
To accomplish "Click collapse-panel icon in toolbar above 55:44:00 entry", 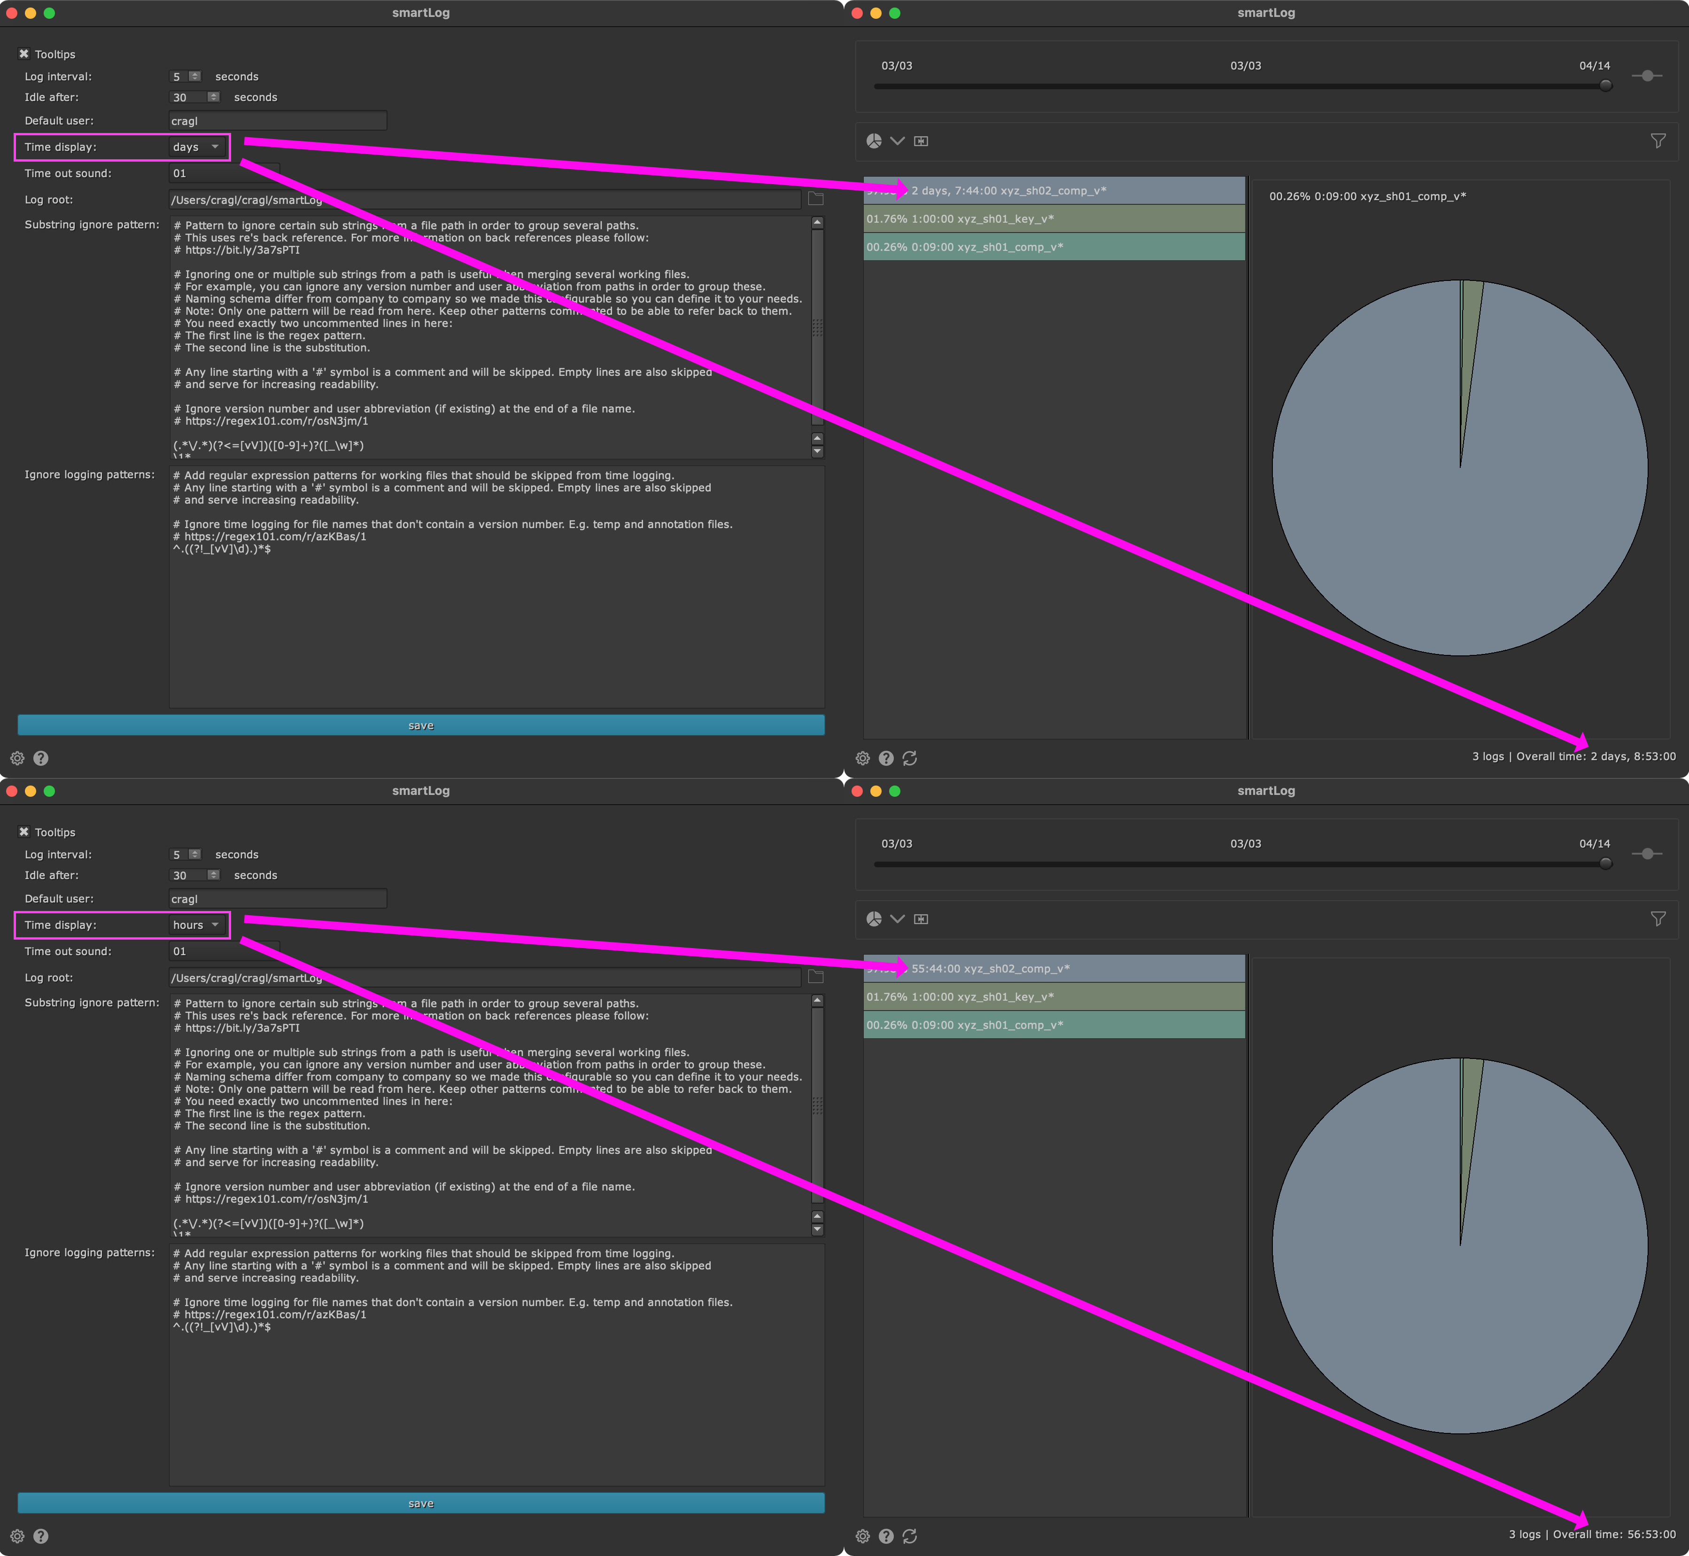I will pos(922,918).
